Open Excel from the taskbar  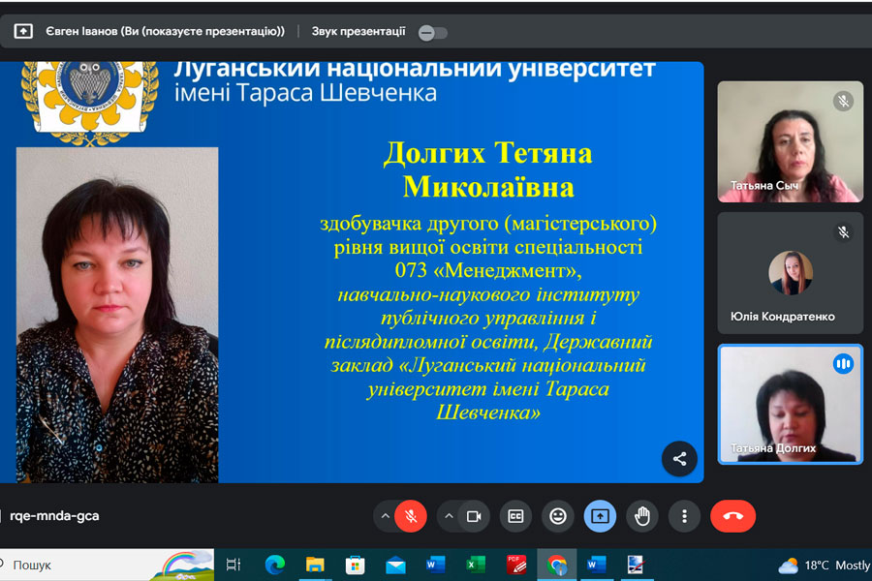point(476,565)
